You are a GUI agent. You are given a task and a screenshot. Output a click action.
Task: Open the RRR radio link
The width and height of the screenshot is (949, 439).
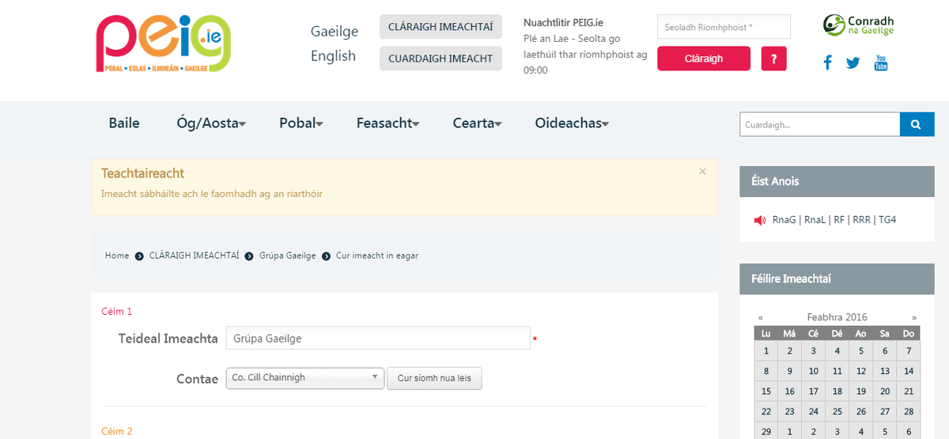tap(861, 220)
